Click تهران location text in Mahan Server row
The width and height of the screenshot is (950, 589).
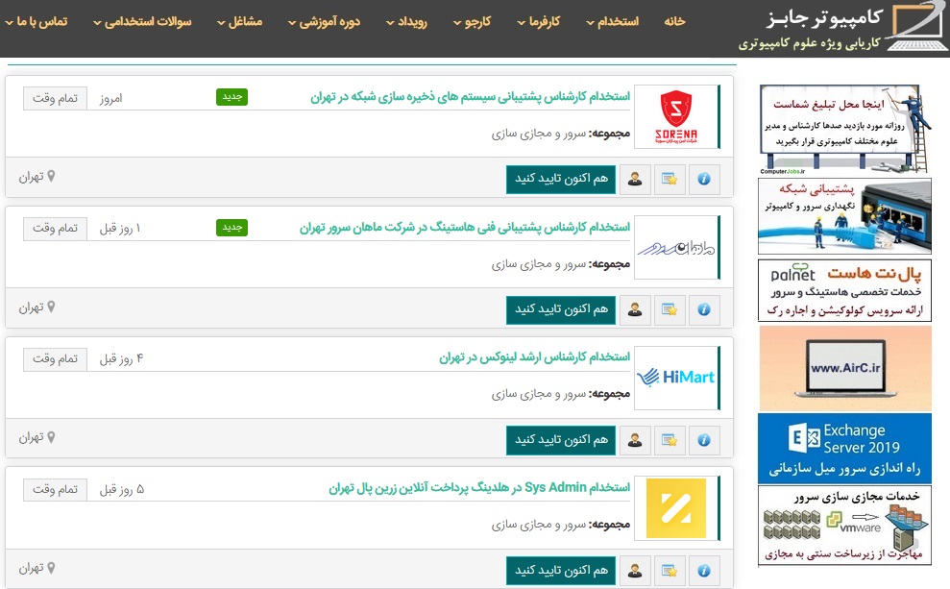31,307
